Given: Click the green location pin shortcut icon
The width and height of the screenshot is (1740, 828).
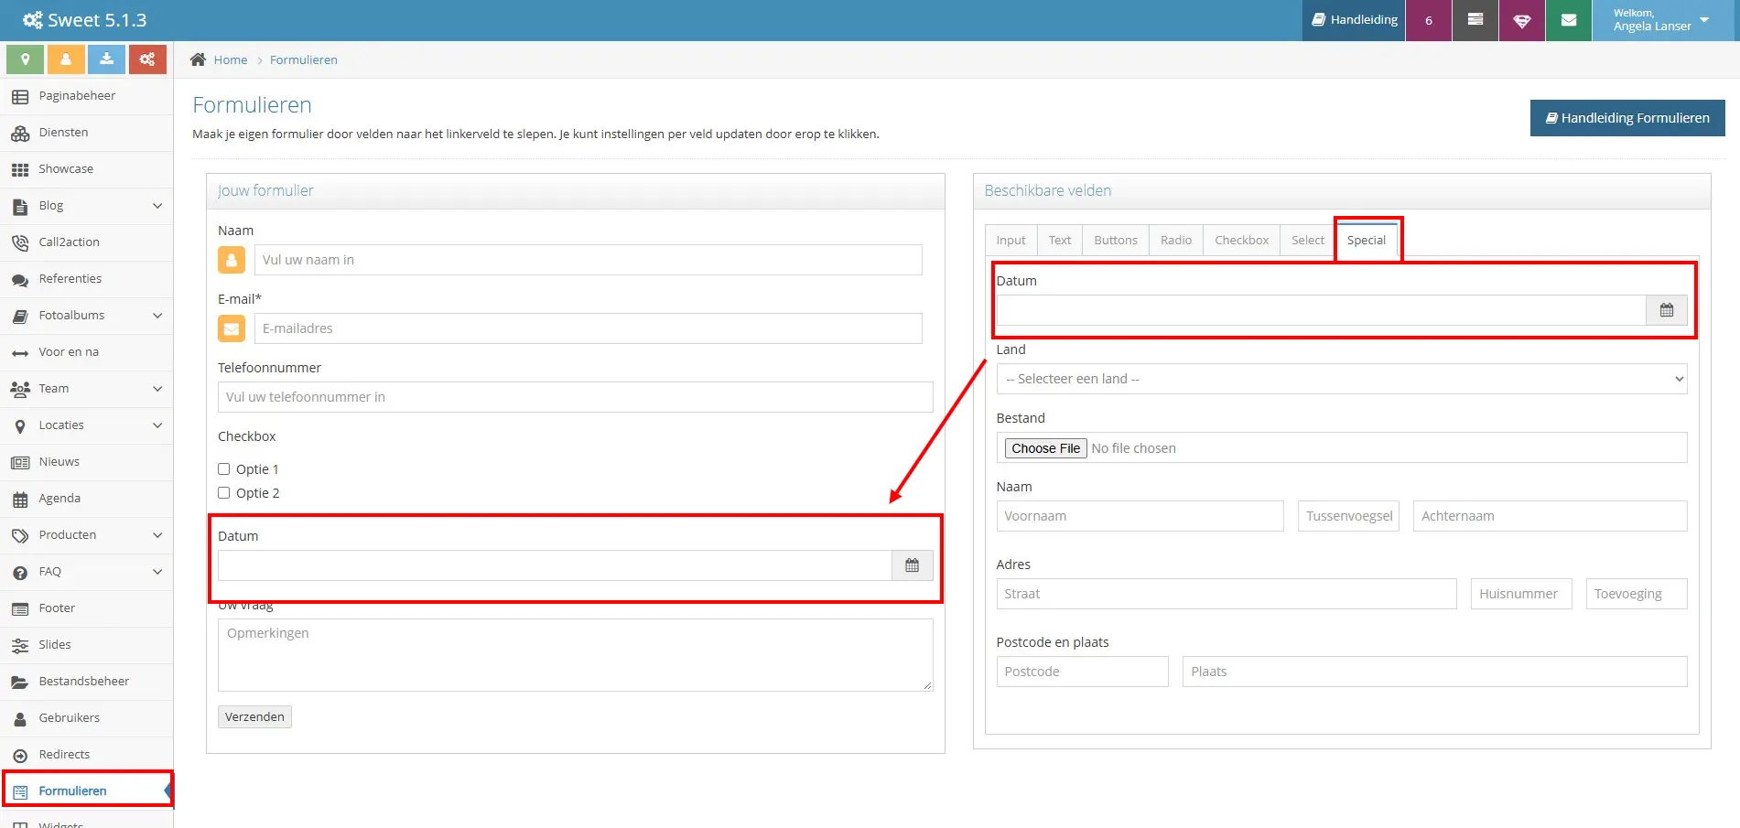Looking at the screenshot, I should [26, 59].
